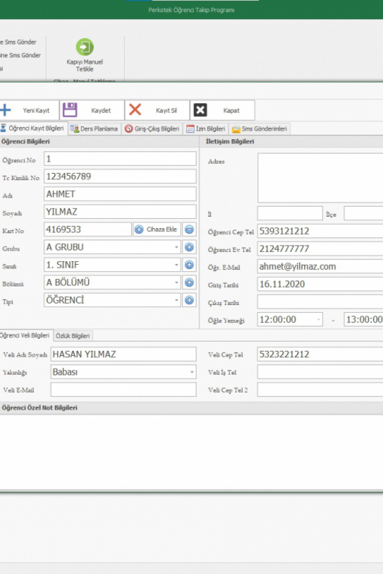Expand the Grubu dropdown showing A GRUBU
The image size is (383, 574).
(x=176, y=247)
